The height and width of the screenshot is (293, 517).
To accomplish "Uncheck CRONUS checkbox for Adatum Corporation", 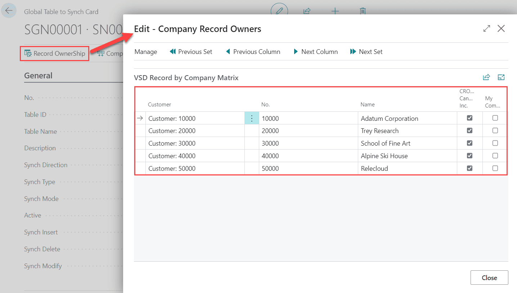I will (469, 118).
